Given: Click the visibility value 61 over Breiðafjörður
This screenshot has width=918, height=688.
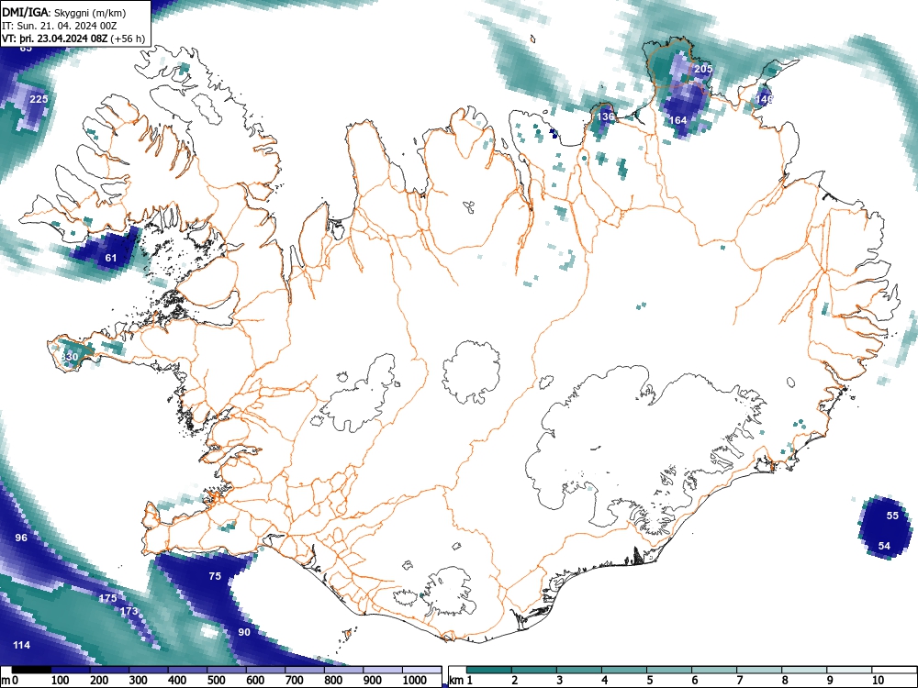Looking at the screenshot, I should (x=111, y=258).
